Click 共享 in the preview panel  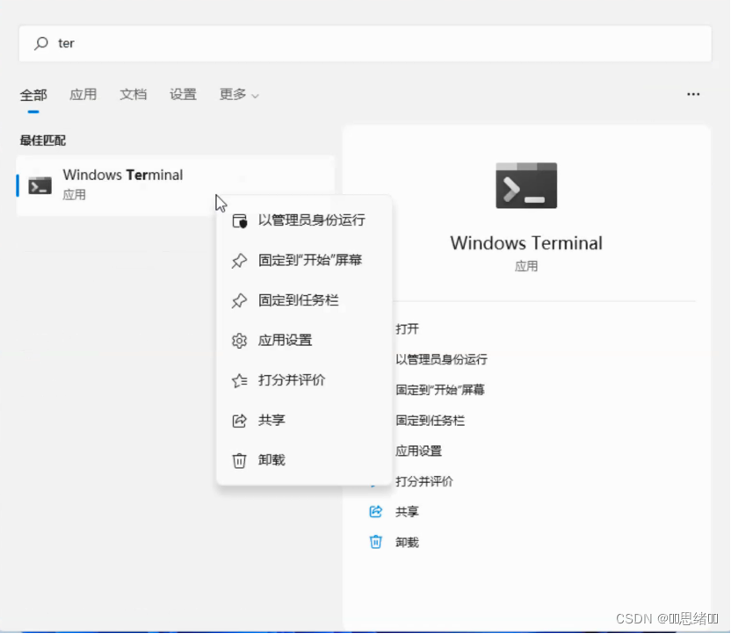(407, 512)
